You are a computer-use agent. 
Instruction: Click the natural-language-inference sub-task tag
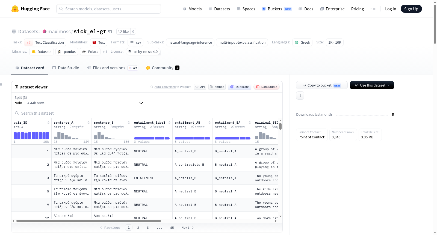190,42
